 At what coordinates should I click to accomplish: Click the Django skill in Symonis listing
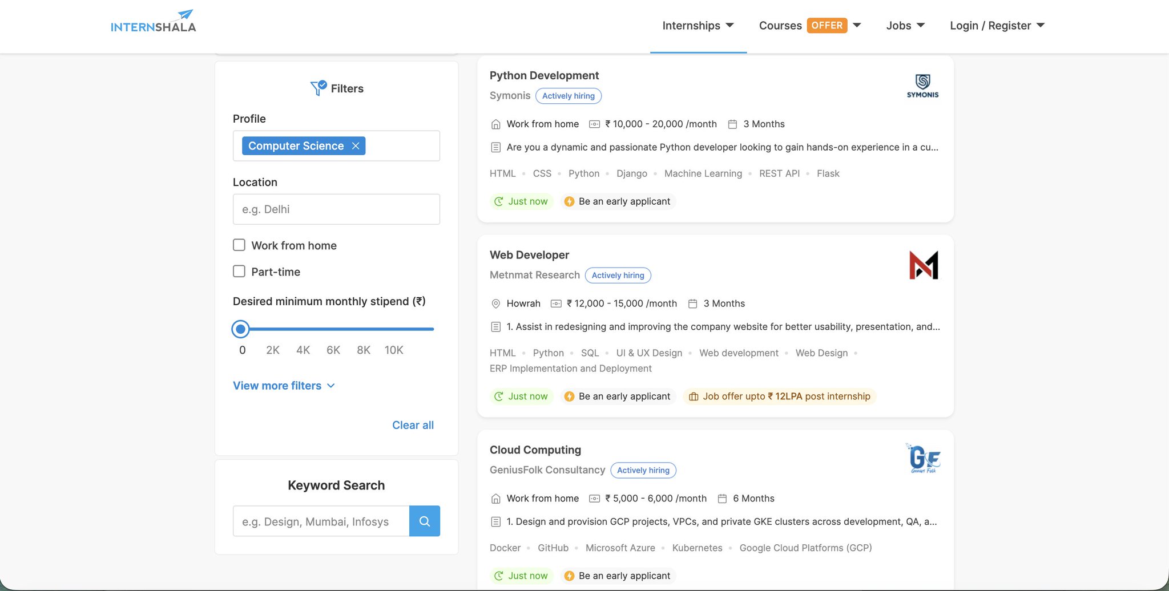[632, 173]
